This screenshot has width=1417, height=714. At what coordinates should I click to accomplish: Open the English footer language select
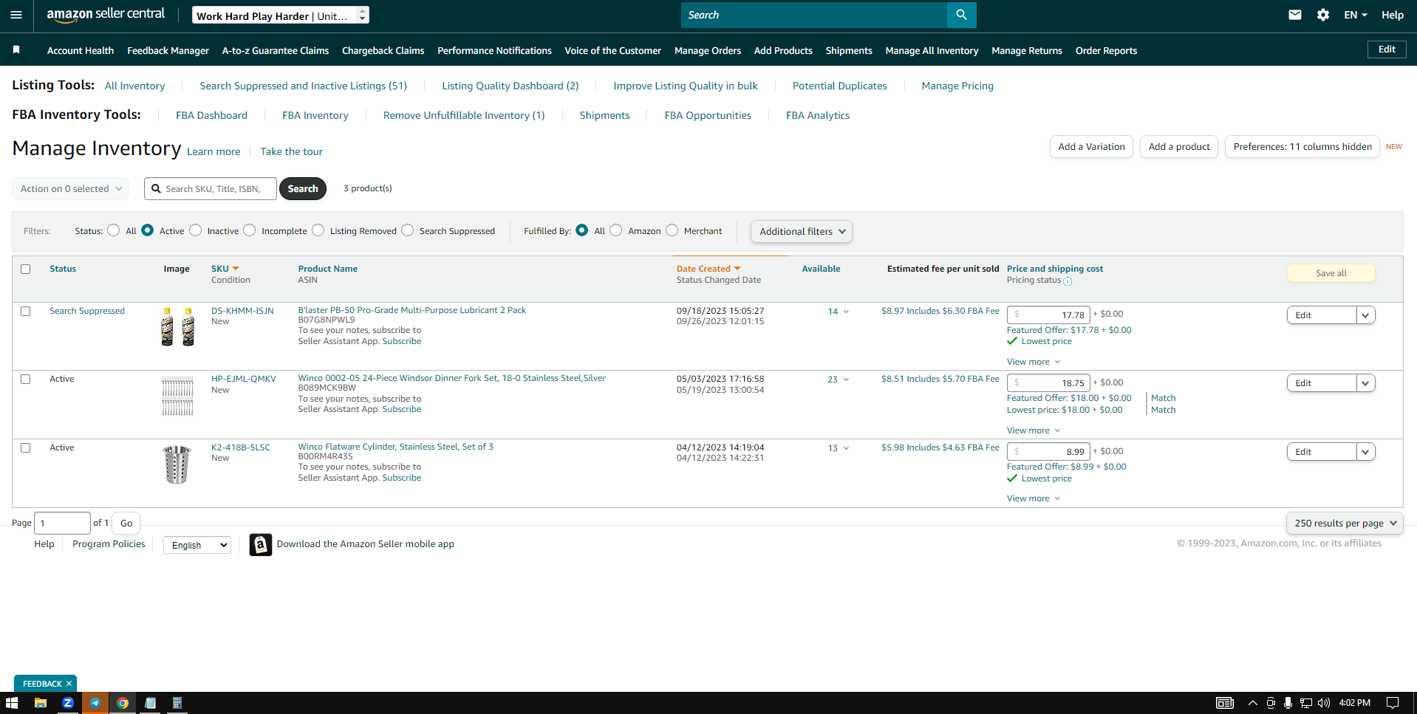click(197, 545)
